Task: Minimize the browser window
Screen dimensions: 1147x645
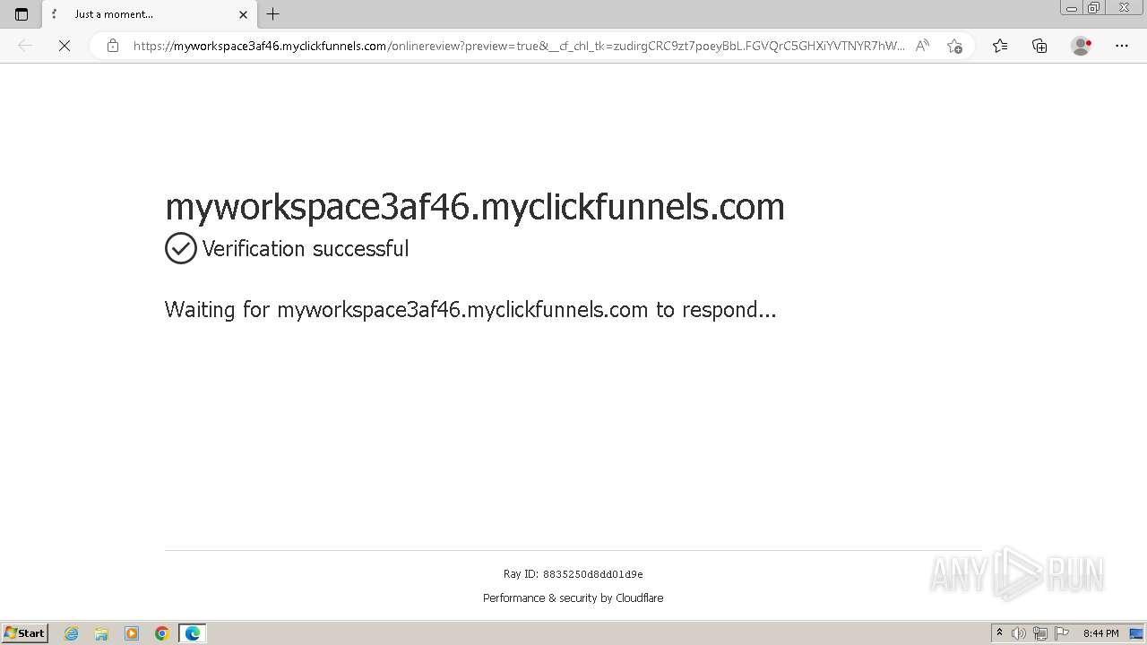Action: 1072,8
